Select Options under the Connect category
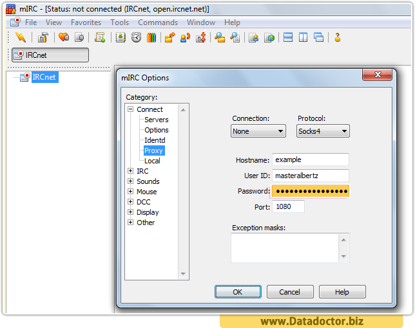This screenshot has height=328, width=415. click(x=157, y=130)
